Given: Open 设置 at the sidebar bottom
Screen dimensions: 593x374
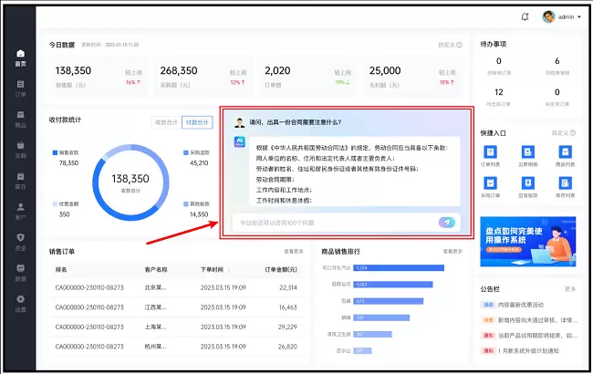Looking at the screenshot, I should (x=20, y=303).
